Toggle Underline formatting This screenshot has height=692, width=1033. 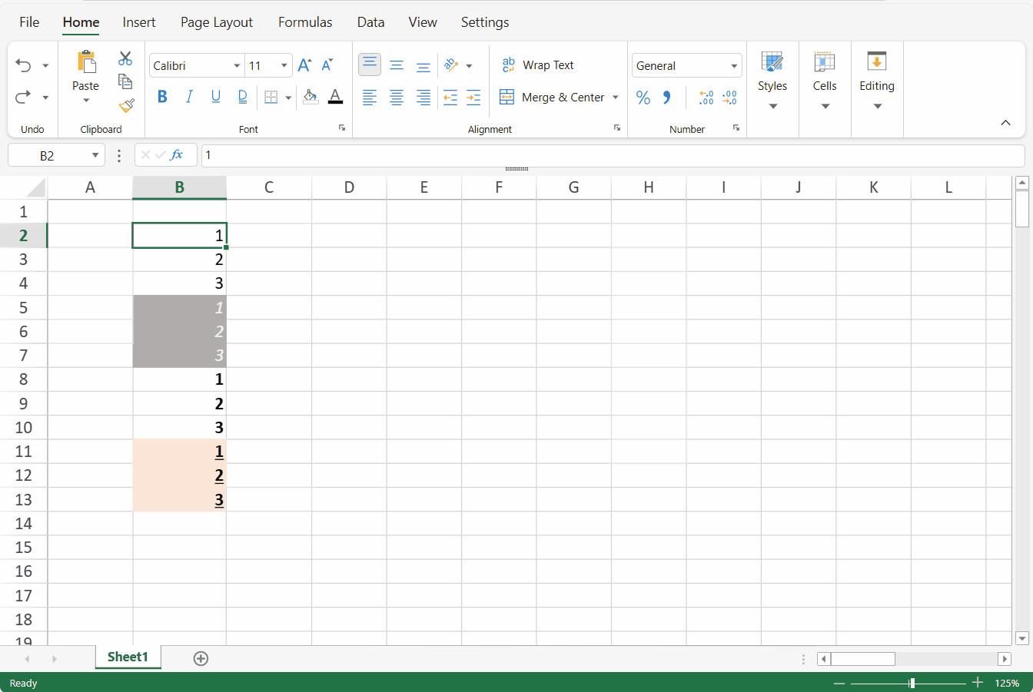point(216,97)
